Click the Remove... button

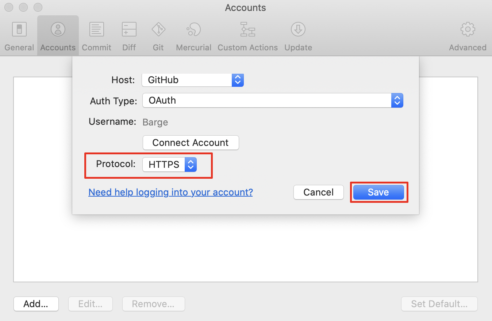coord(153,304)
